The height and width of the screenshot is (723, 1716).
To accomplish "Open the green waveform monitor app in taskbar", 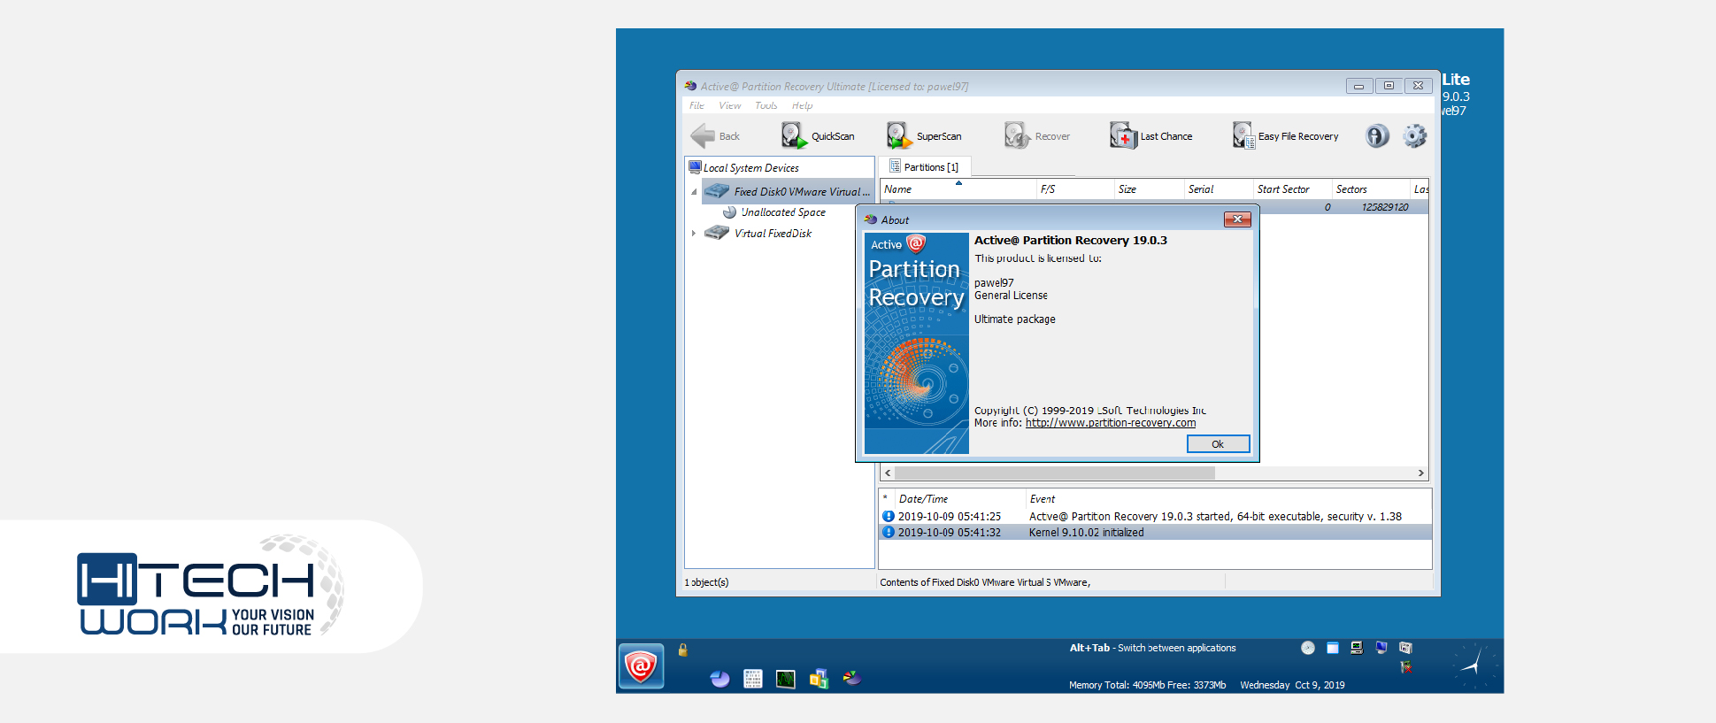I will [786, 679].
